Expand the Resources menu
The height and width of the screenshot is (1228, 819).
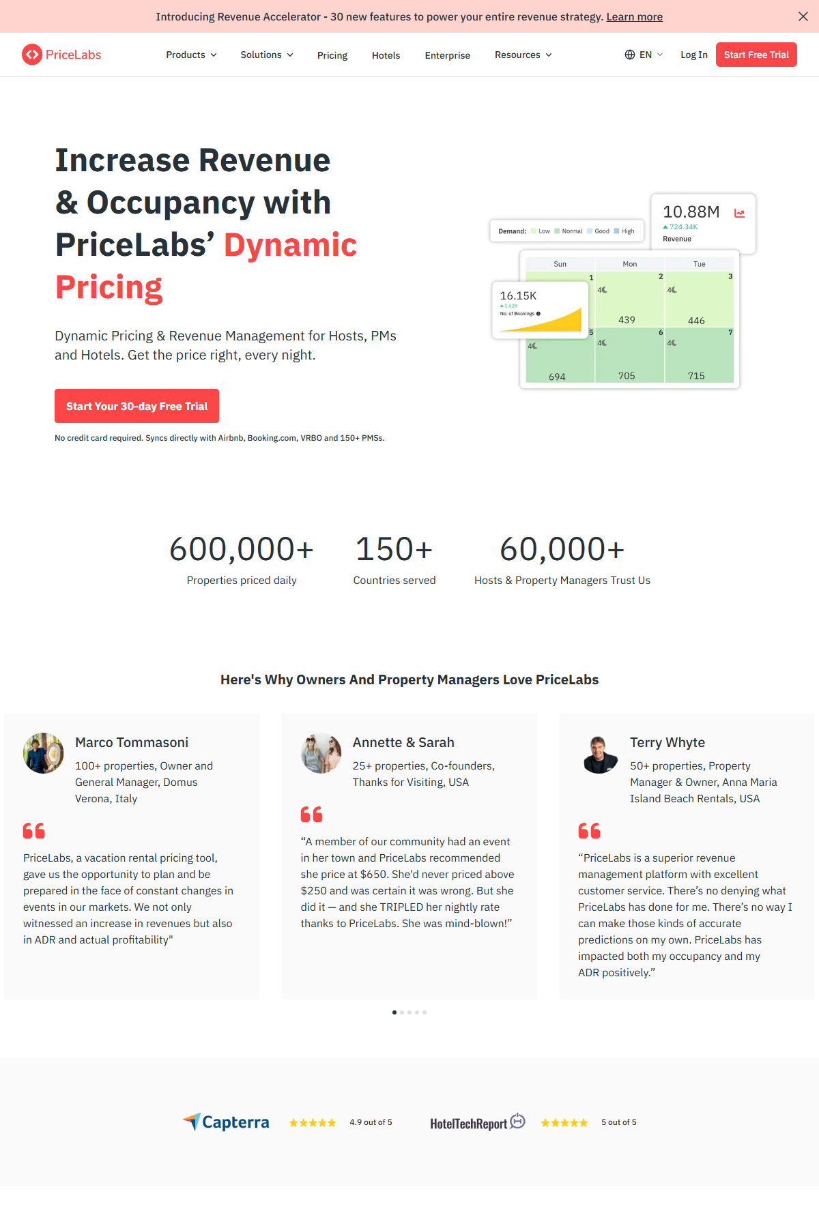click(523, 55)
